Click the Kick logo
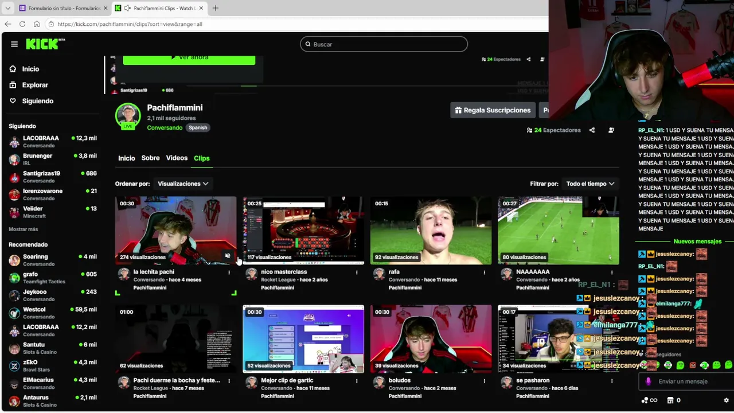734x413 pixels. coord(45,44)
